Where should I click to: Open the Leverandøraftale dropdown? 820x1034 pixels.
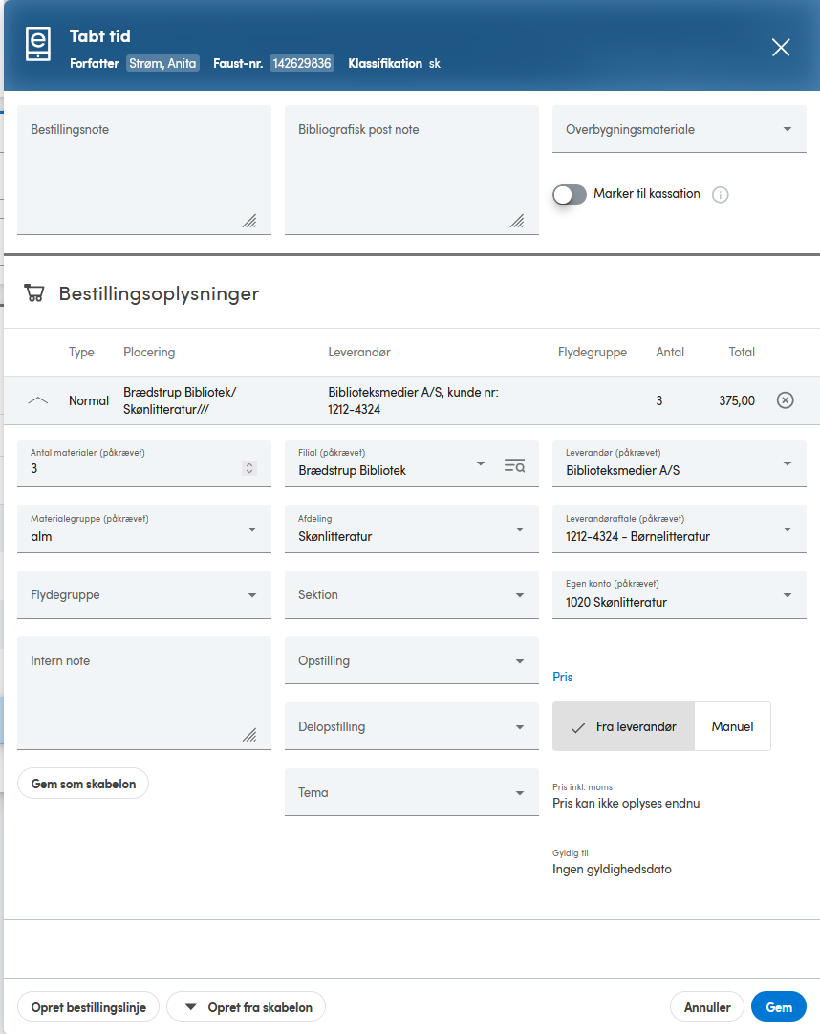click(680, 528)
